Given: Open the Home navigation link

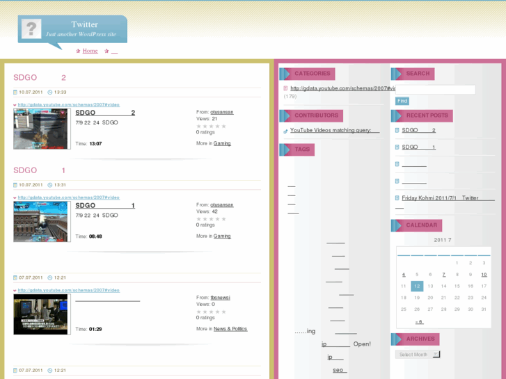Looking at the screenshot, I should [x=90, y=51].
